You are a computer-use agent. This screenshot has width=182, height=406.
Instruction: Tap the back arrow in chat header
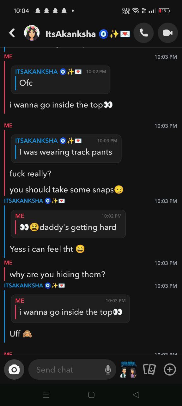point(12,33)
